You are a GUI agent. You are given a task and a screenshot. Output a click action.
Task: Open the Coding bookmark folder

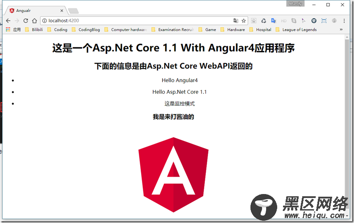[57, 29]
